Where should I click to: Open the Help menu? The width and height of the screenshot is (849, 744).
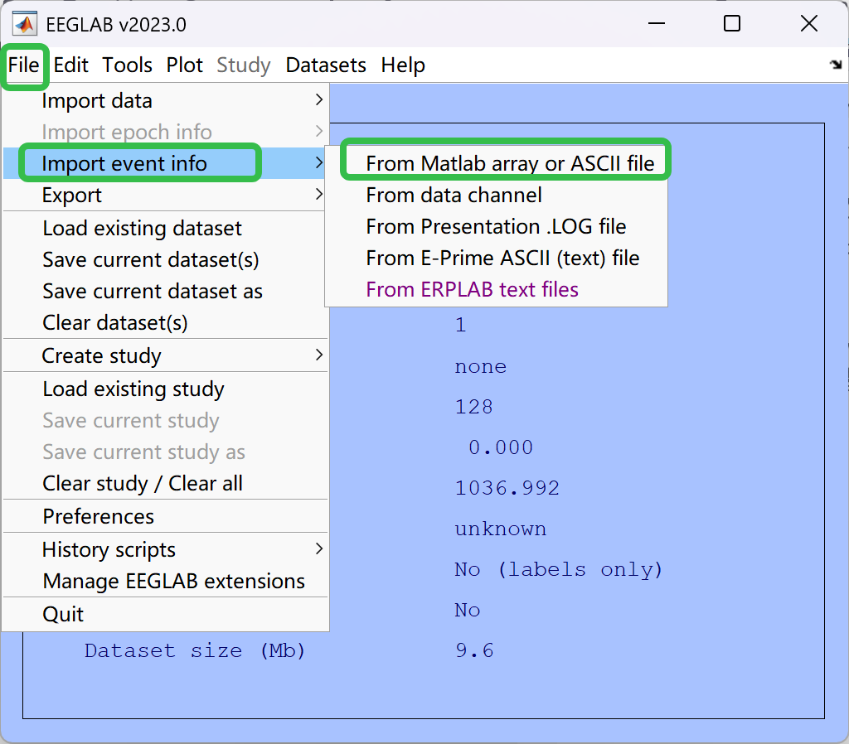pyautogui.click(x=403, y=65)
